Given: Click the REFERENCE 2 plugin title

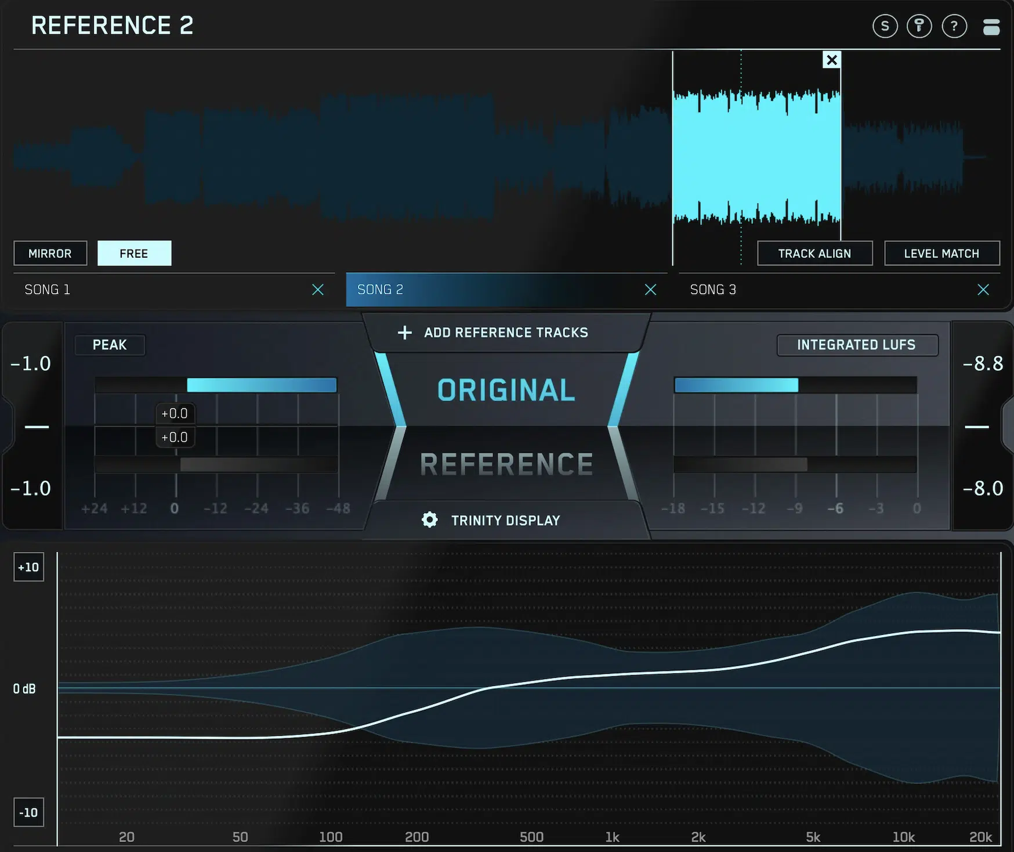Looking at the screenshot, I should click(x=113, y=26).
